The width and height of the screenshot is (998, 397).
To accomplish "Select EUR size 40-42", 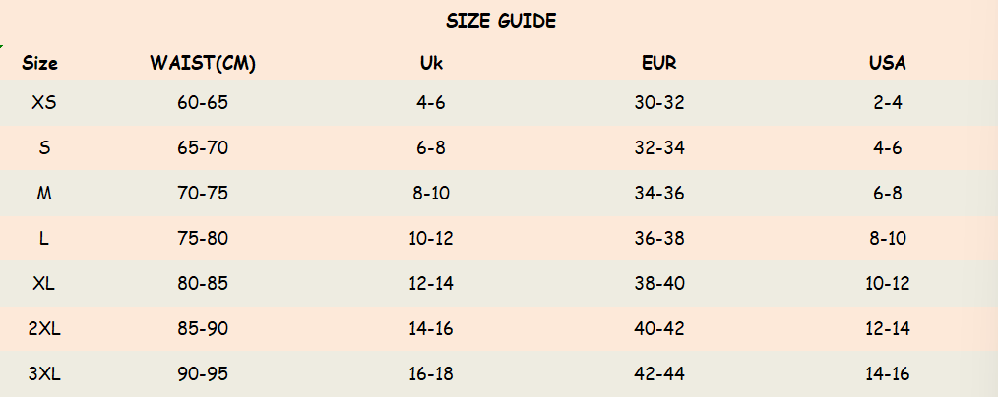I will 658,328.
